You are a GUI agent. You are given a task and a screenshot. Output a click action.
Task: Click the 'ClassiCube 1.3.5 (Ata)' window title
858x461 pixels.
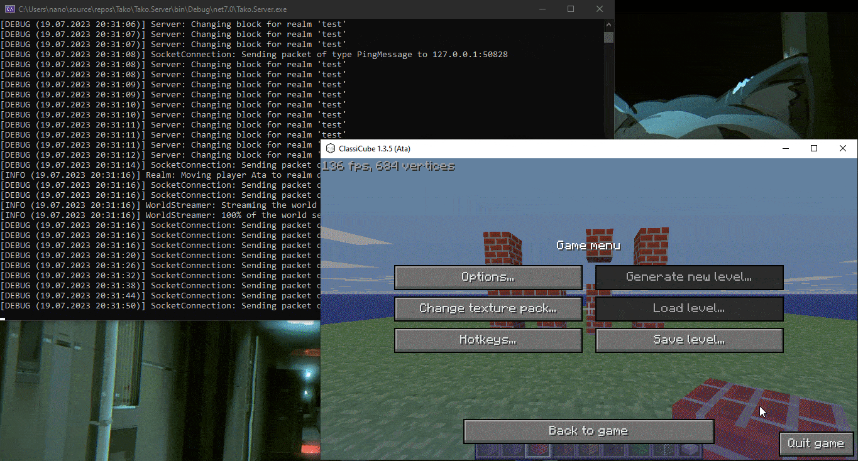(x=374, y=148)
